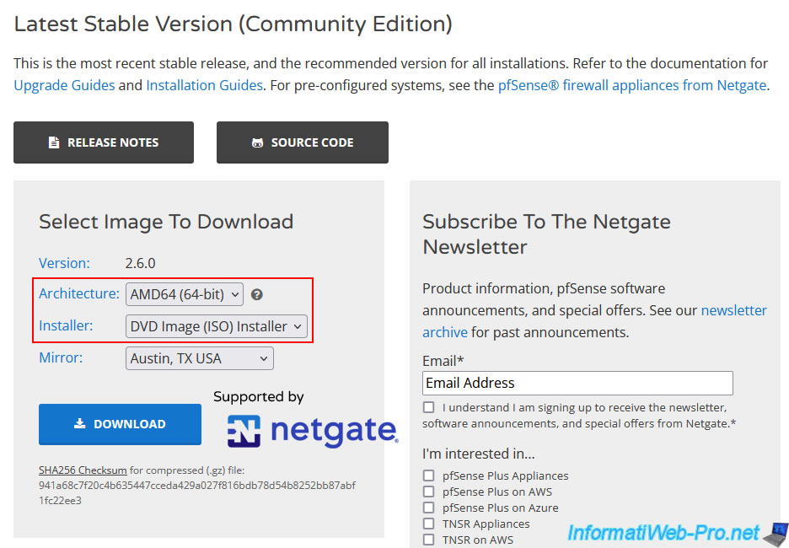Click the 'Subscribe To The Netgate Newsletter' heading
This screenshot has width=789, height=548.
pyautogui.click(x=546, y=234)
